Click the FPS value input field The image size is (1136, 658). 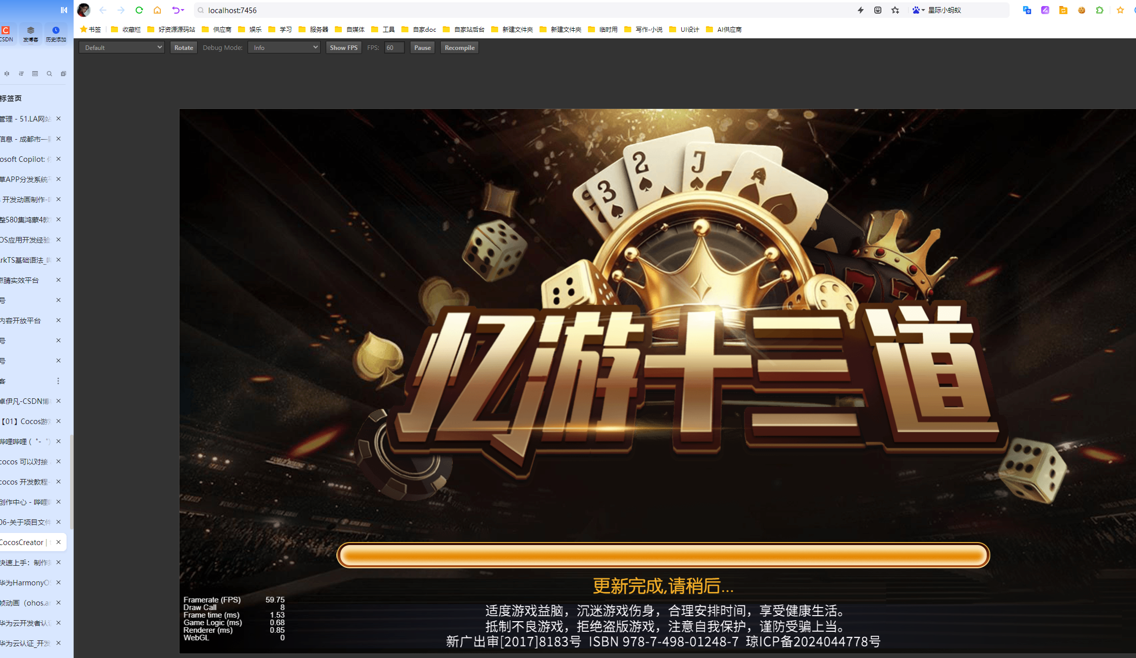(394, 47)
